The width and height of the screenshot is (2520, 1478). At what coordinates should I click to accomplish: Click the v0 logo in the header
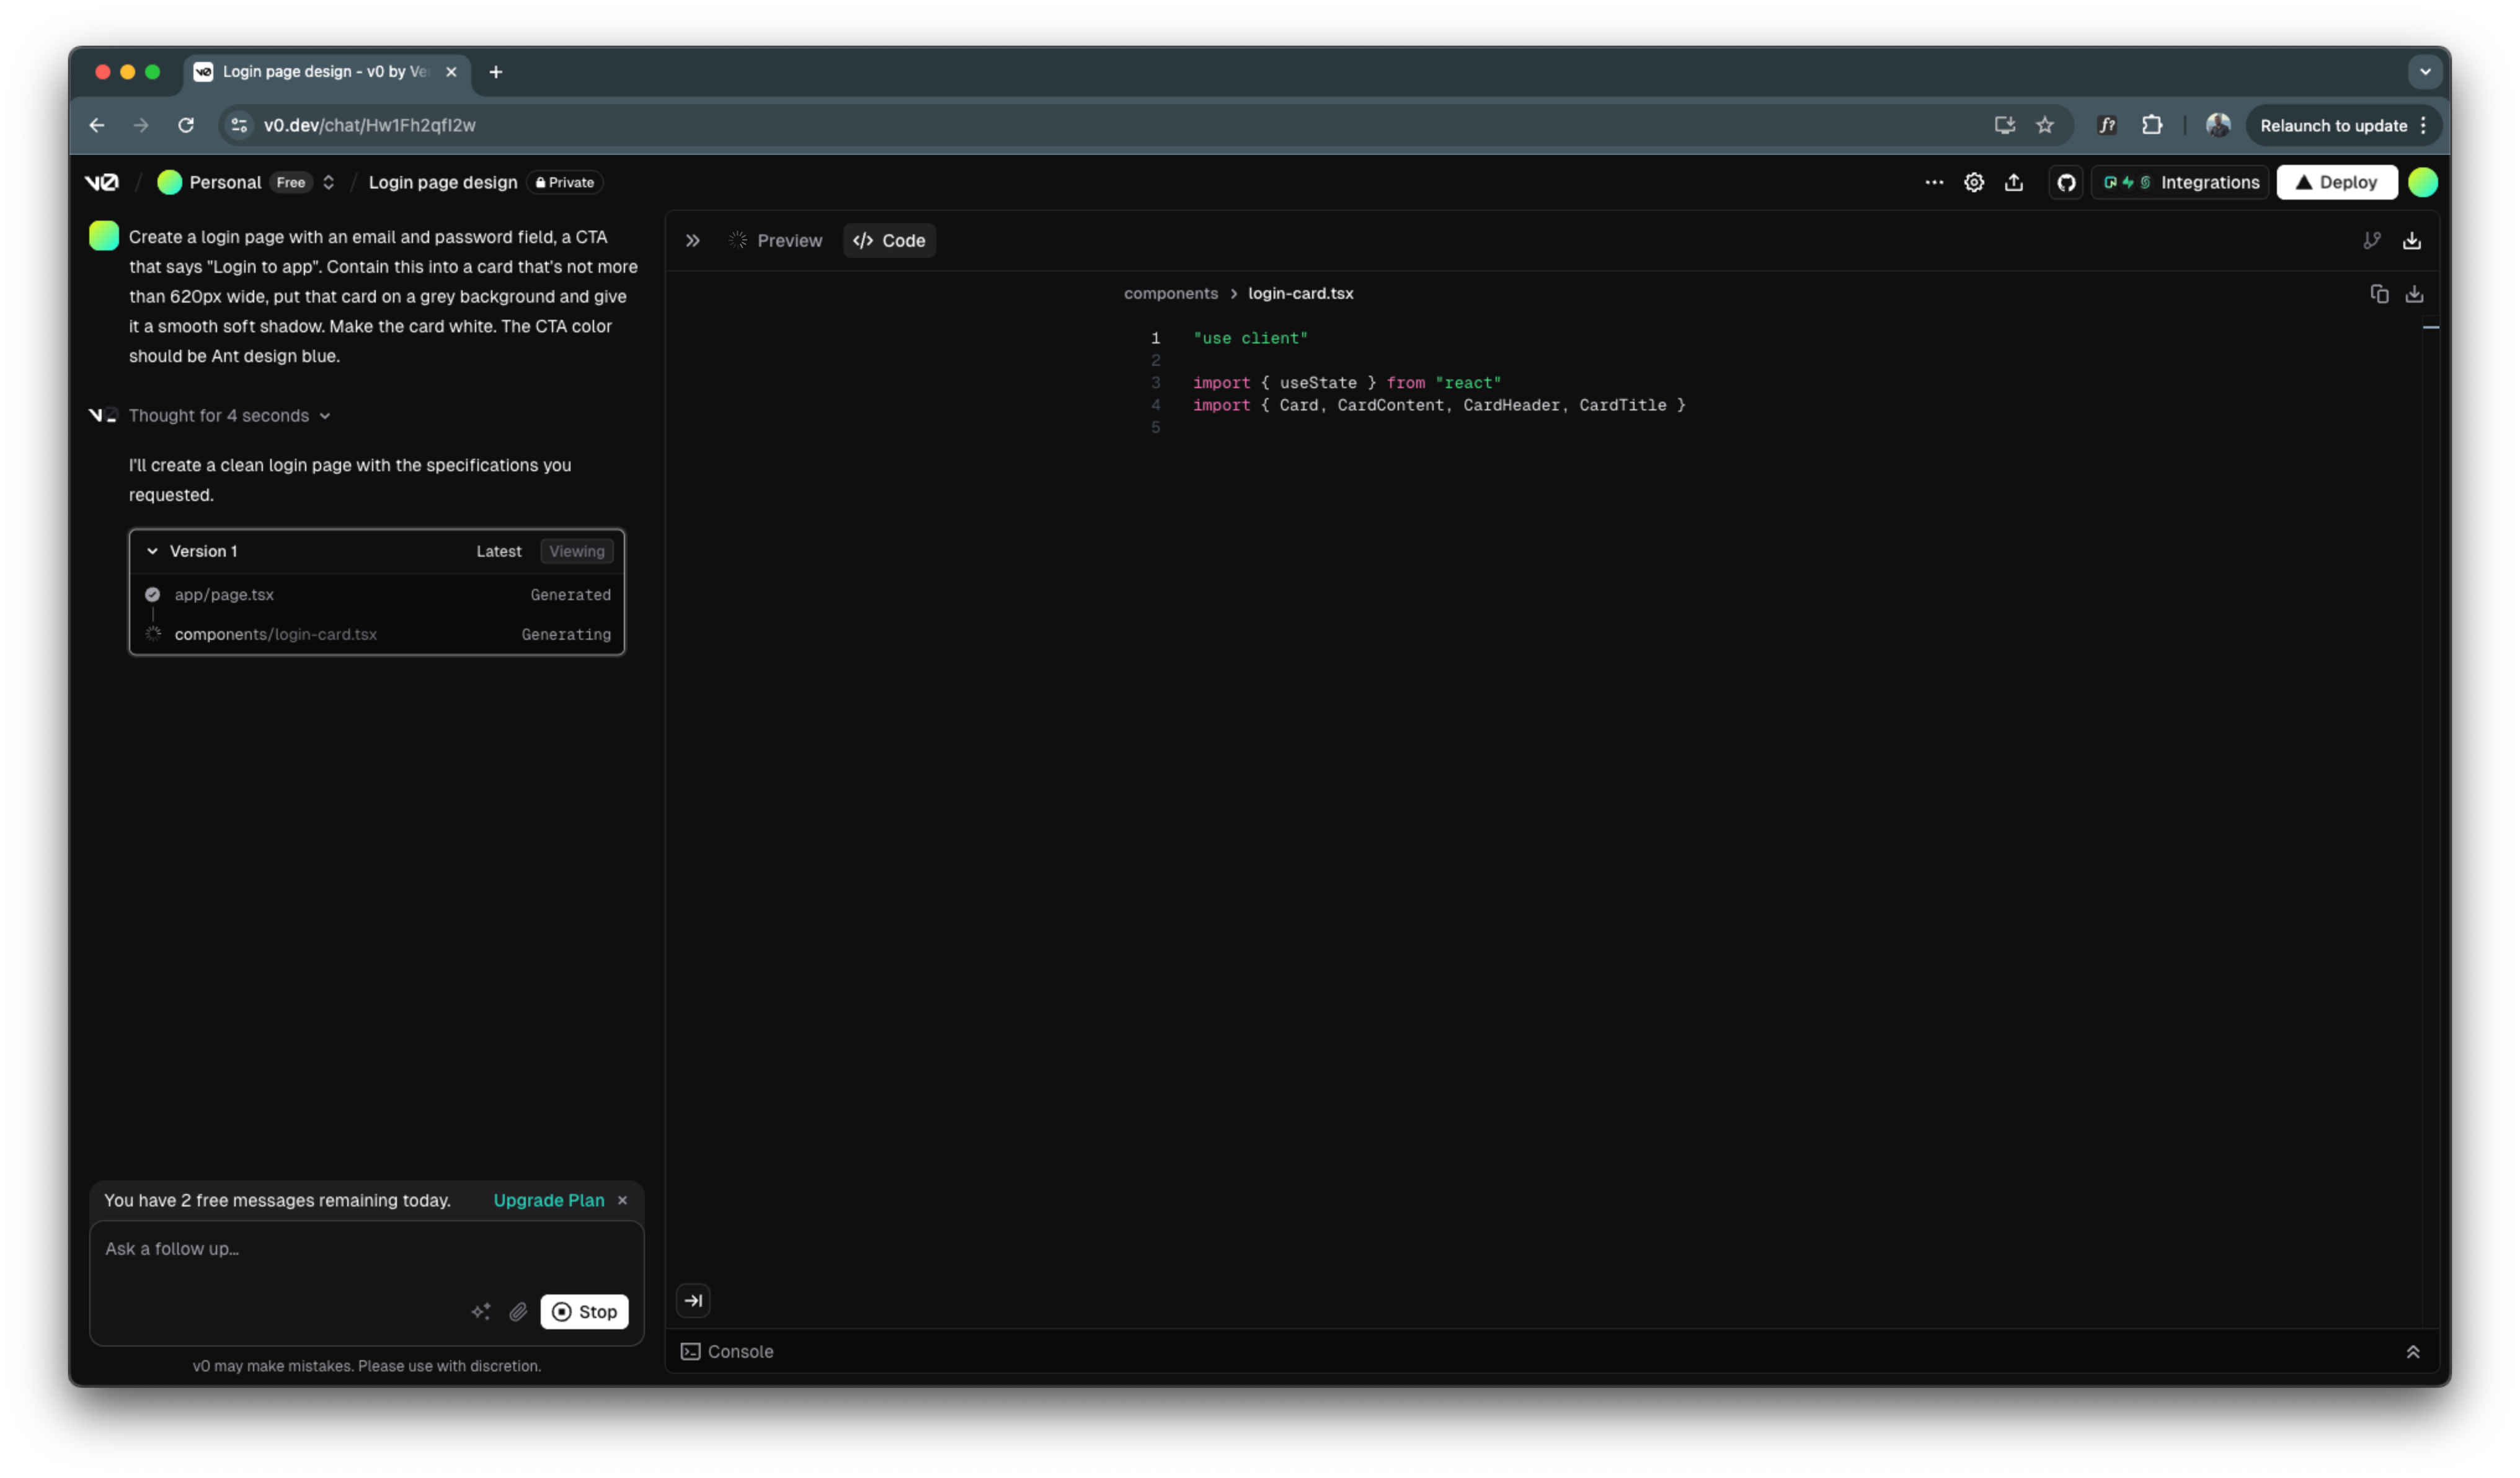point(101,182)
